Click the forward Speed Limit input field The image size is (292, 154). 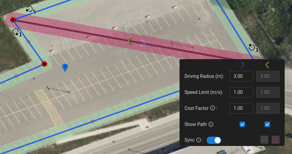point(241,92)
